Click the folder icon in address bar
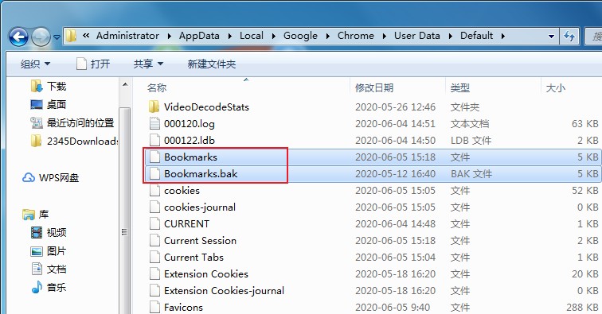This screenshot has width=602, height=314. (x=71, y=36)
